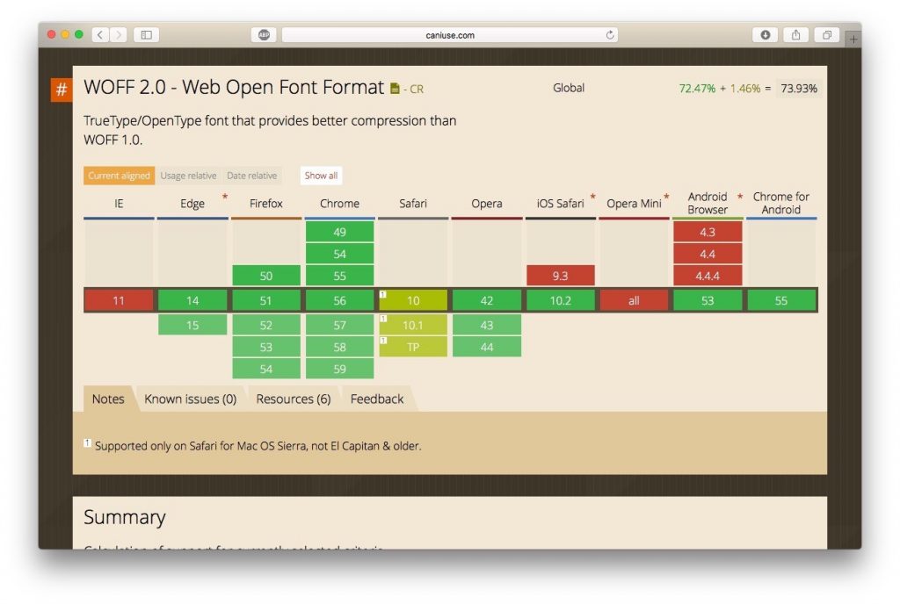Click note 1 marker on Safari 10
This screenshot has width=900, height=604.
point(383,295)
